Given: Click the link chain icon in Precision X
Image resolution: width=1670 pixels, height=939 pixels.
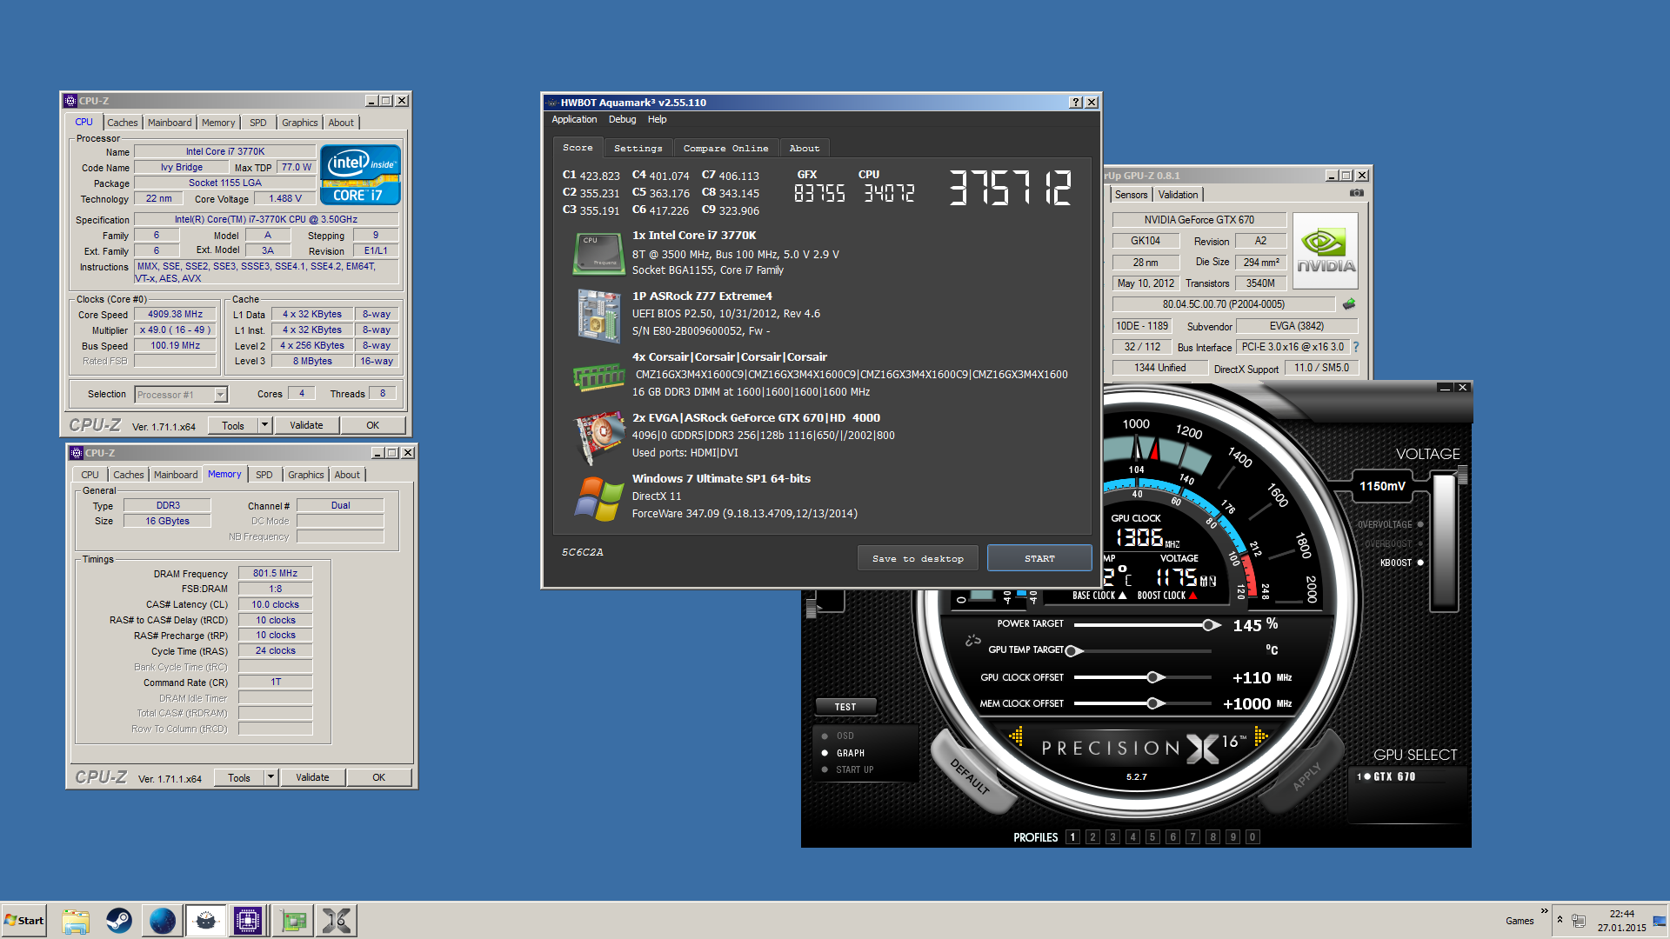Looking at the screenshot, I should [972, 641].
